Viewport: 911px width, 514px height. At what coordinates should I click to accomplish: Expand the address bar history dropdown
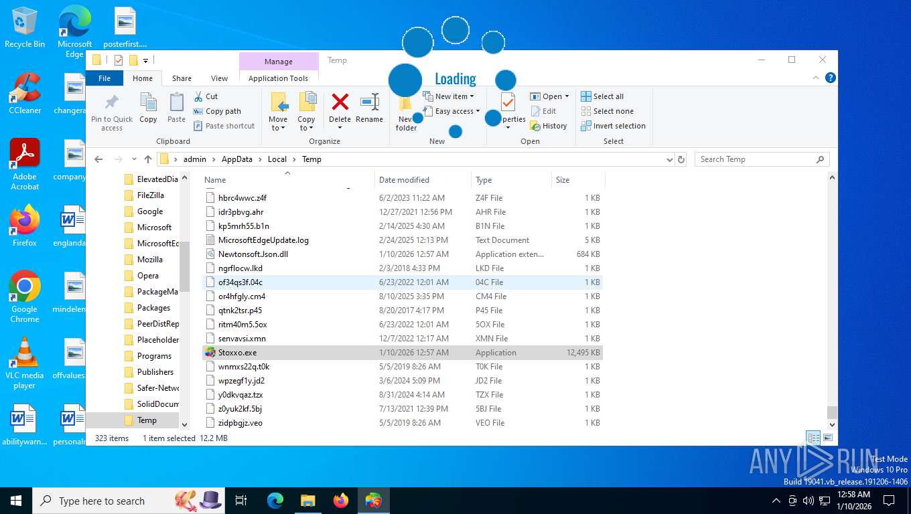669,159
